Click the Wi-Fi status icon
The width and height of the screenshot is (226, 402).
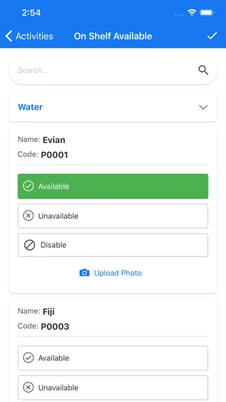pos(192,12)
